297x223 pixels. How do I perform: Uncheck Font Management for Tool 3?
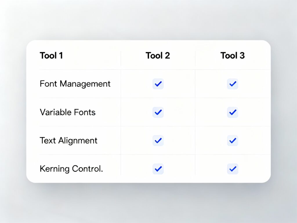click(232, 84)
